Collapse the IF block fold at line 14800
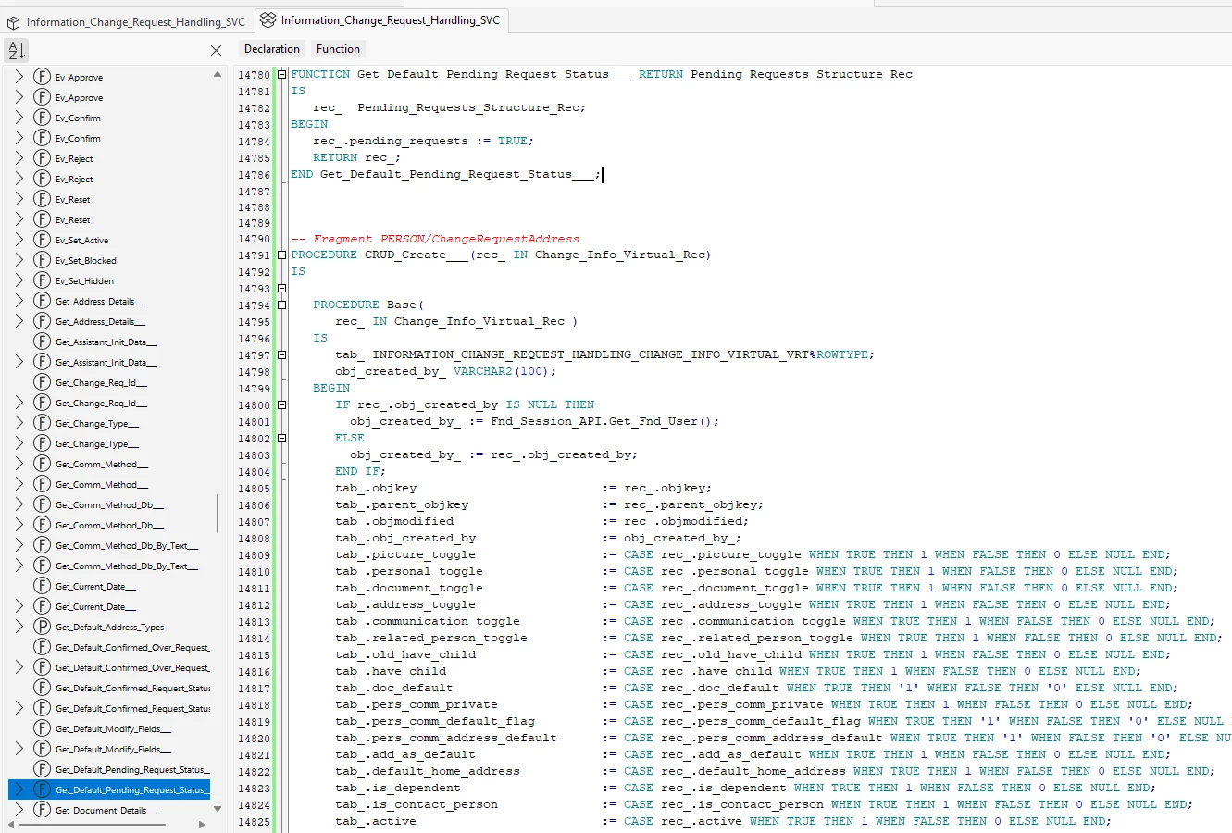 (282, 404)
